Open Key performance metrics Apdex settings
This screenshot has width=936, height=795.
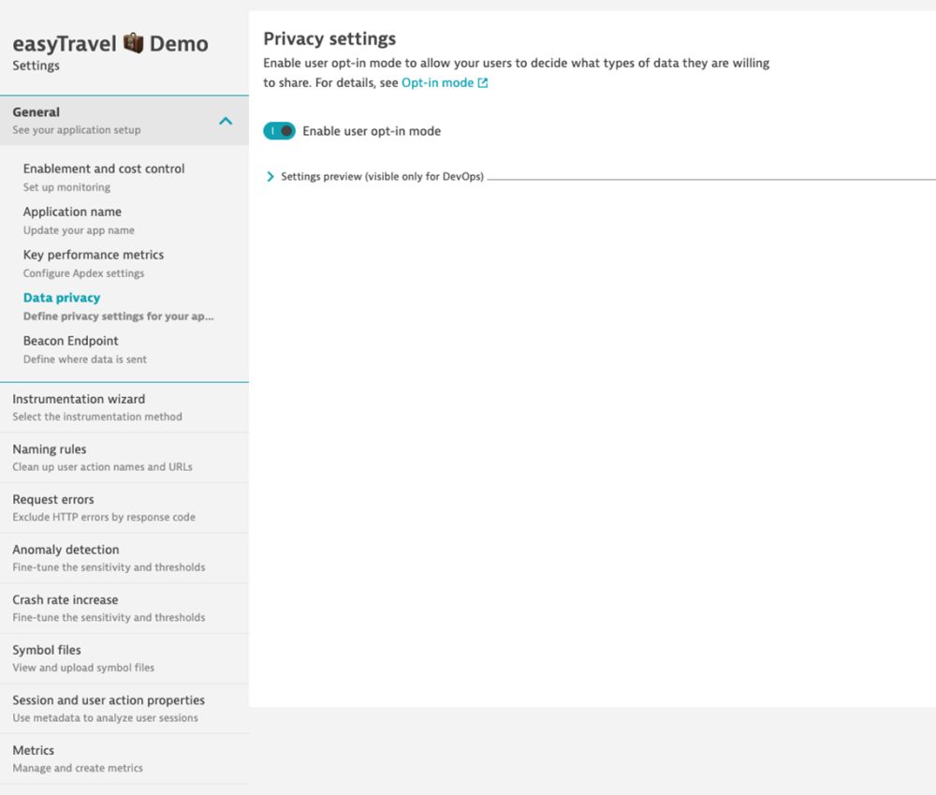(x=93, y=255)
